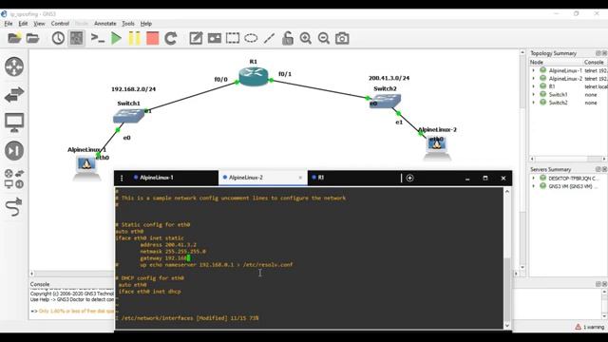Open terminal window options menu dots
This screenshot has width=608, height=342.
pos(122,178)
